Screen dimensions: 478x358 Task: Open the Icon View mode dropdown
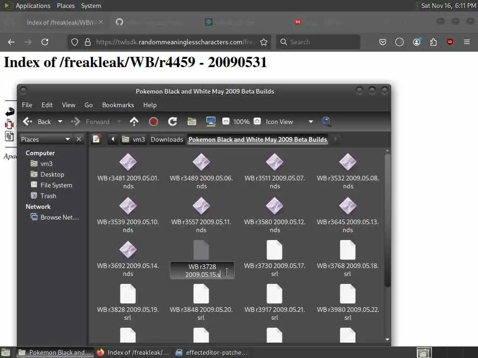289,122
